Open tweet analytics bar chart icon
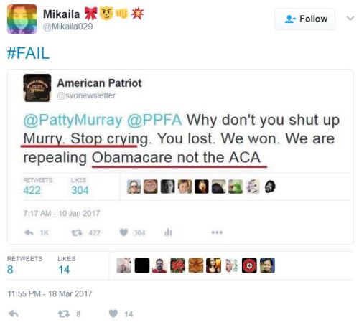The height and width of the screenshot is (330, 359). pyautogui.click(x=168, y=232)
